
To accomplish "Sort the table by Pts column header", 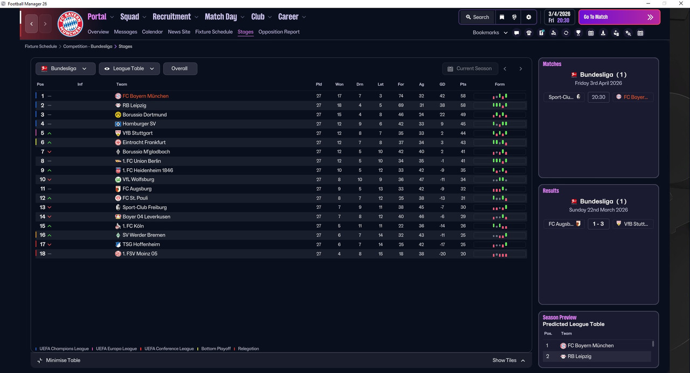I will click(463, 85).
